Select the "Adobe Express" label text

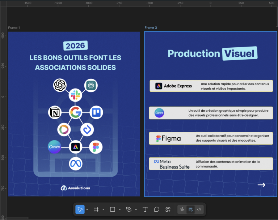(x=178, y=86)
